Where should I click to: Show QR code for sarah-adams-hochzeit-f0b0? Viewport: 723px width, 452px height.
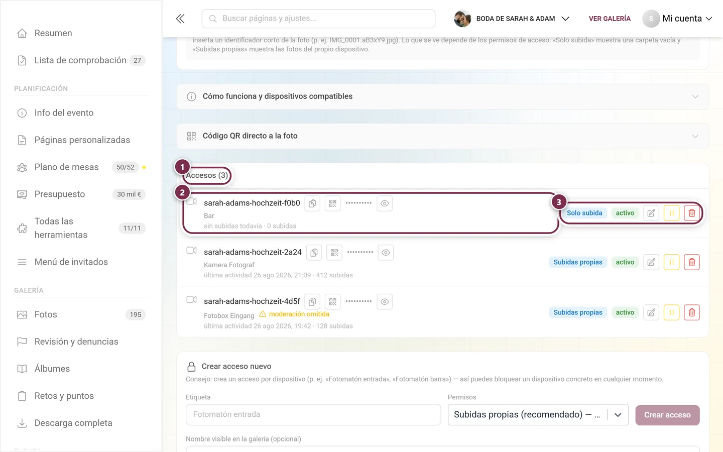click(x=333, y=203)
